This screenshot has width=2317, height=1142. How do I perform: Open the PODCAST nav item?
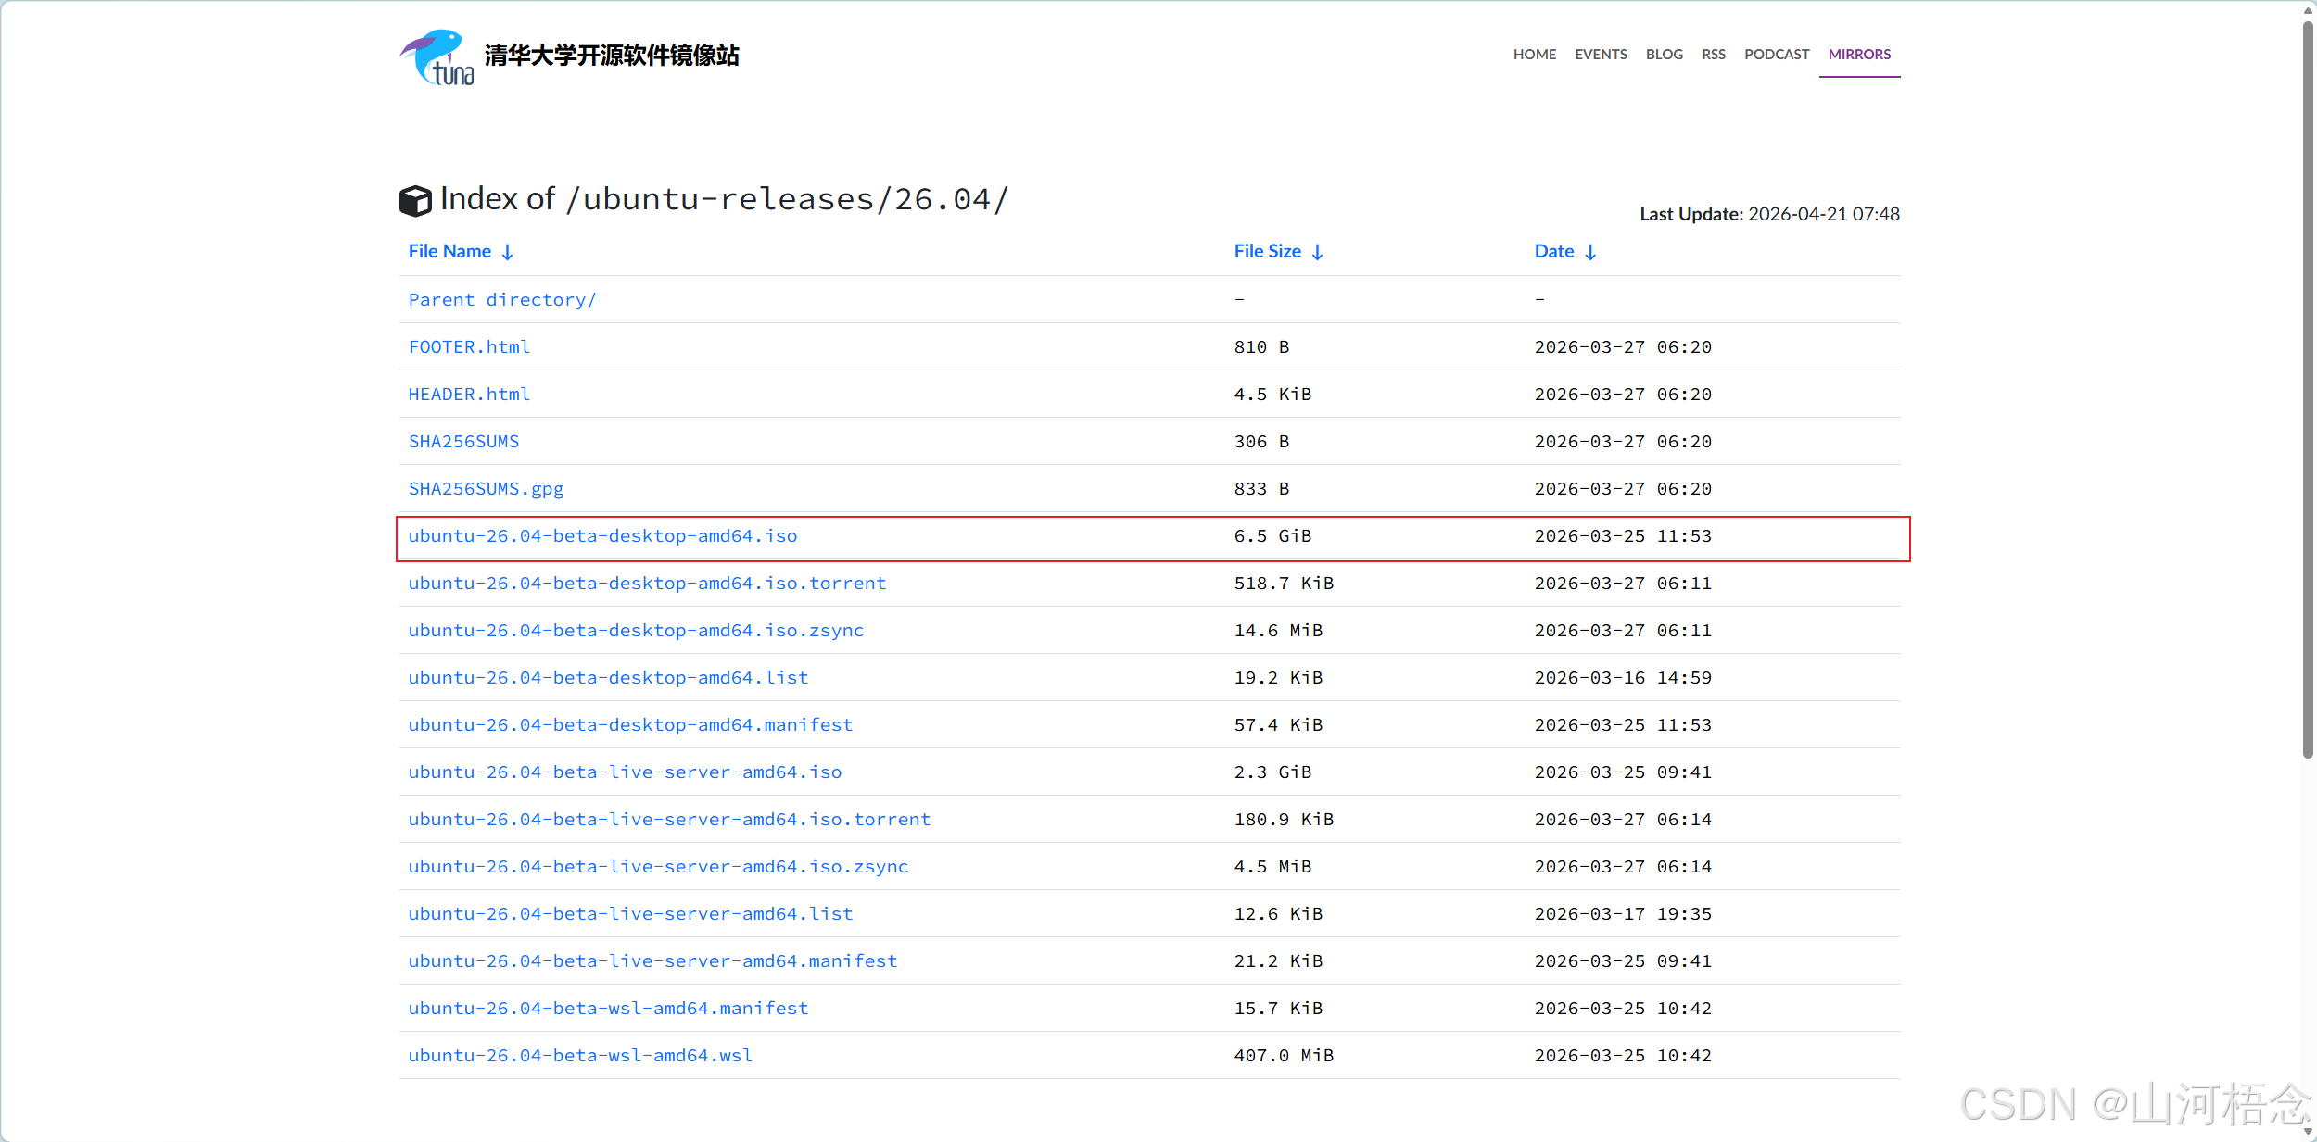coord(1776,55)
